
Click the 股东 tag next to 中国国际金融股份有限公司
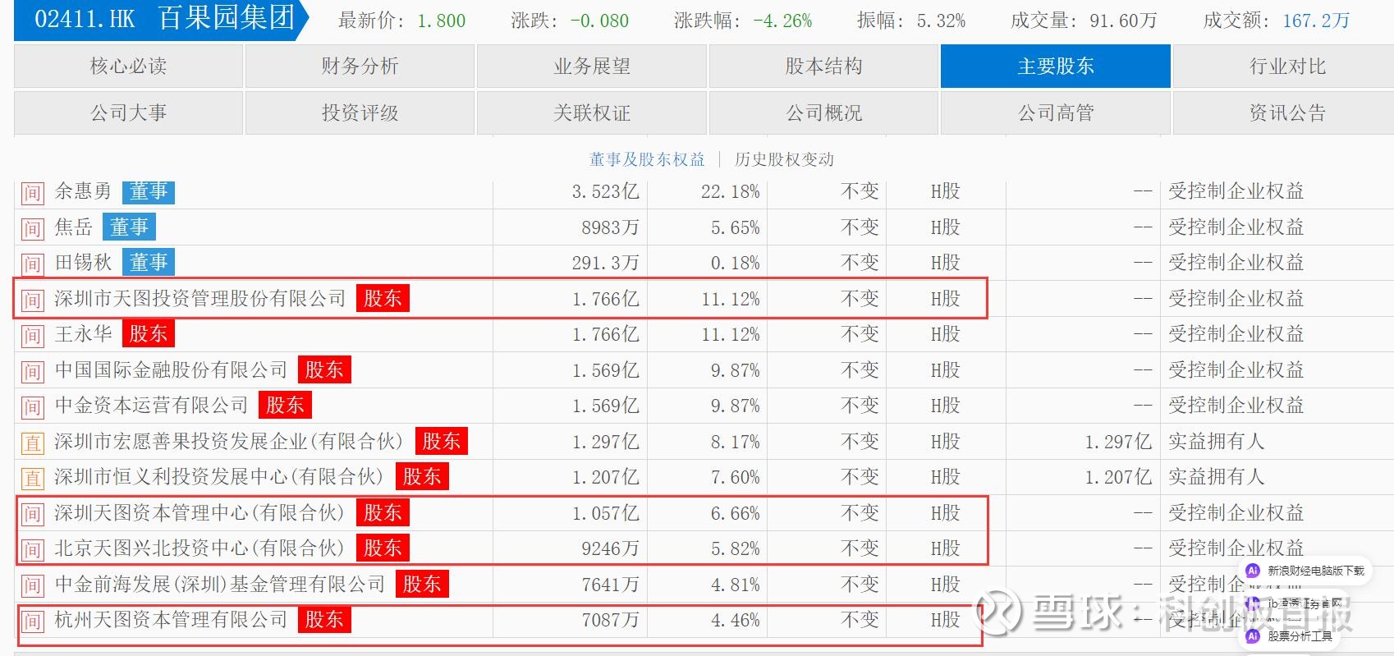tap(324, 369)
